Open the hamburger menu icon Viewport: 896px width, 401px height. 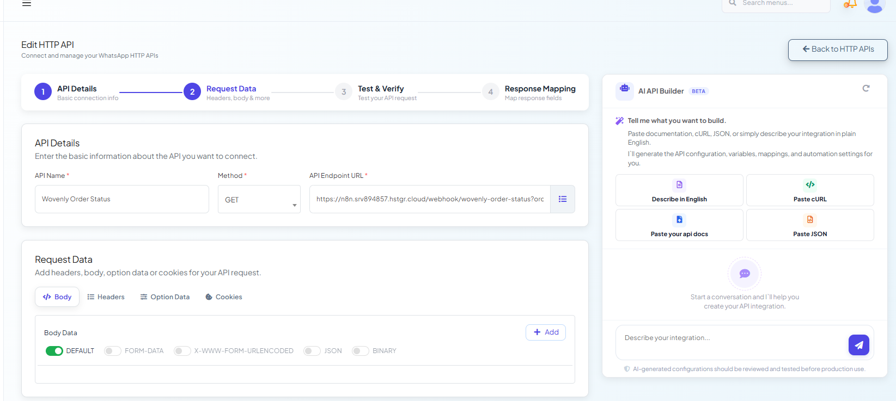pos(27,3)
